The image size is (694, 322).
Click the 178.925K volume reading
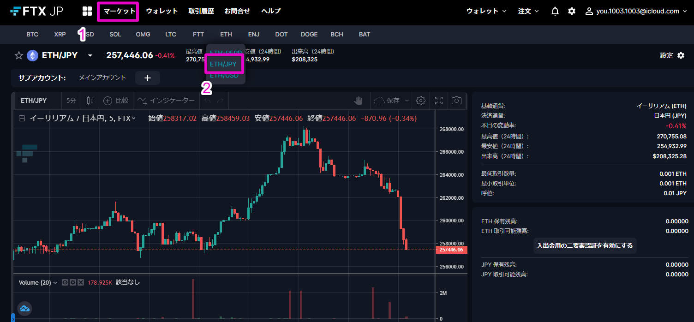click(x=100, y=282)
